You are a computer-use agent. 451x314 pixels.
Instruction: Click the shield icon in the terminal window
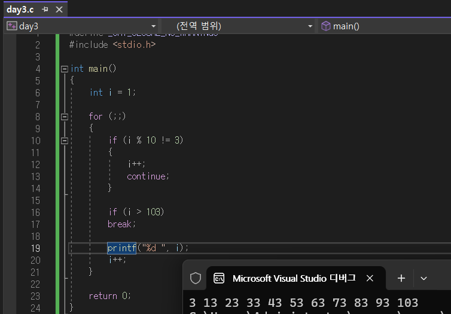pos(196,278)
